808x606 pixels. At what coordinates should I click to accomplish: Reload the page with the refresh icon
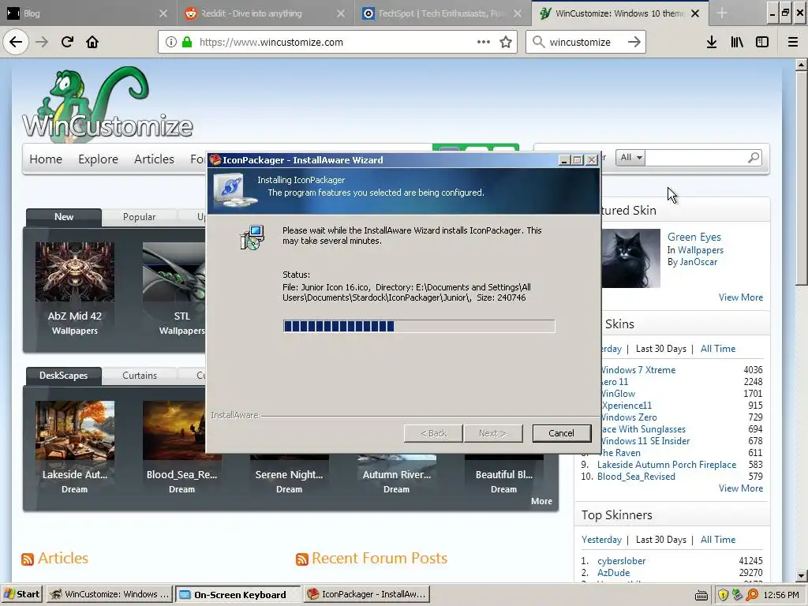coord(67,42)
